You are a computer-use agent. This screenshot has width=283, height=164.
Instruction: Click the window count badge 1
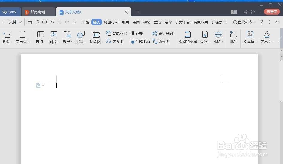[x=233, y=12]
